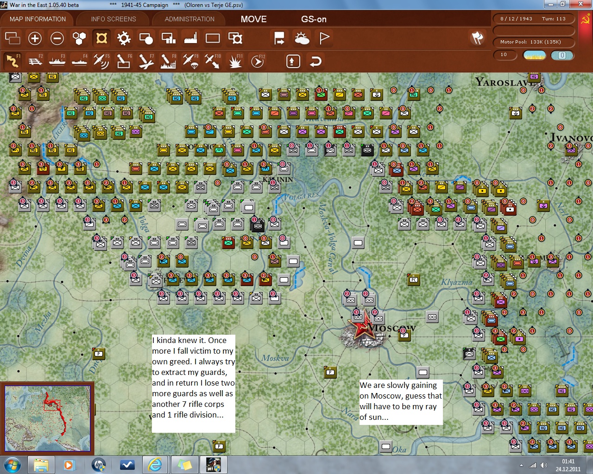Select the PC unit near Klyazma
Image resolution: width=593 pixels, height=474 pixels.
click(x=414, y=279)
